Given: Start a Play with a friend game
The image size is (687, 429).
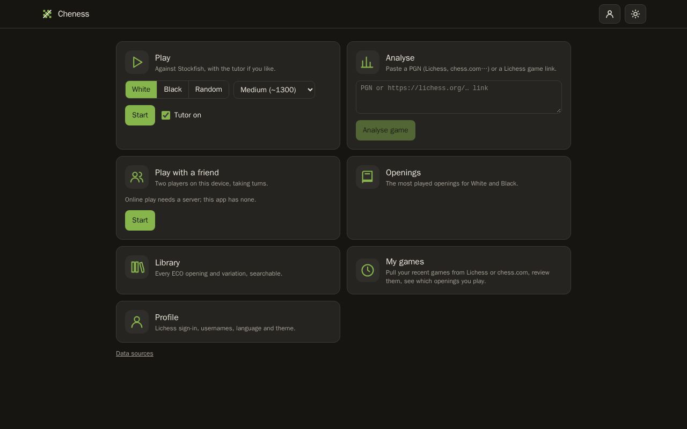Looking at the screenshot, I should click(140, 220).
